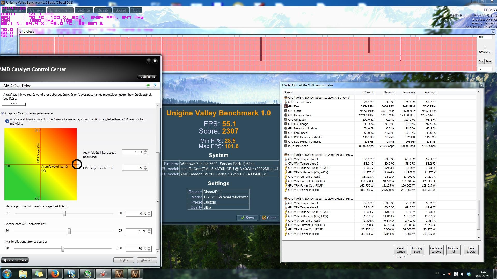Click the GPU Memory Clock sensor icon
497x279 pixels.
[x=286, y=115]
